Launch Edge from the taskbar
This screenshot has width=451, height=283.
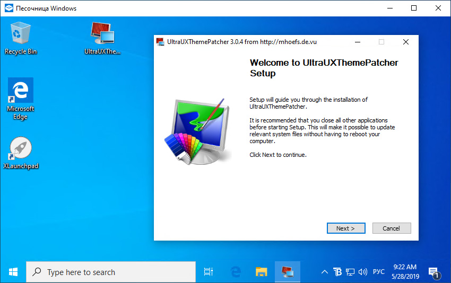click(235, 272)
